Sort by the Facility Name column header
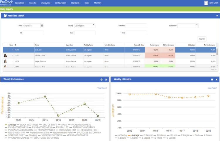 point(94,45)
